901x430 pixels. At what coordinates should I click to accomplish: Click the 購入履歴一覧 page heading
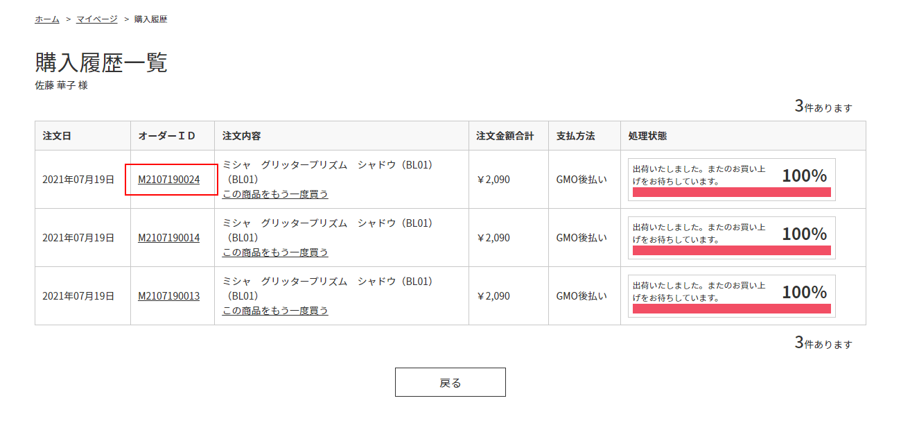[101, 63]
